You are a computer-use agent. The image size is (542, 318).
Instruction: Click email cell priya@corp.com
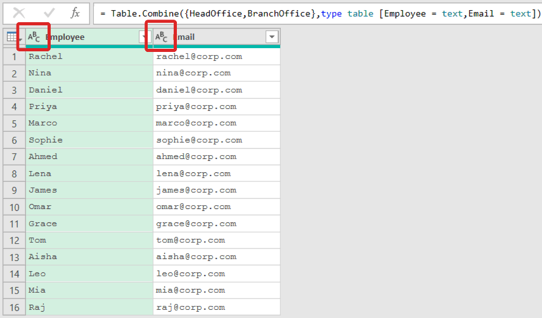[x=216, y=106]
